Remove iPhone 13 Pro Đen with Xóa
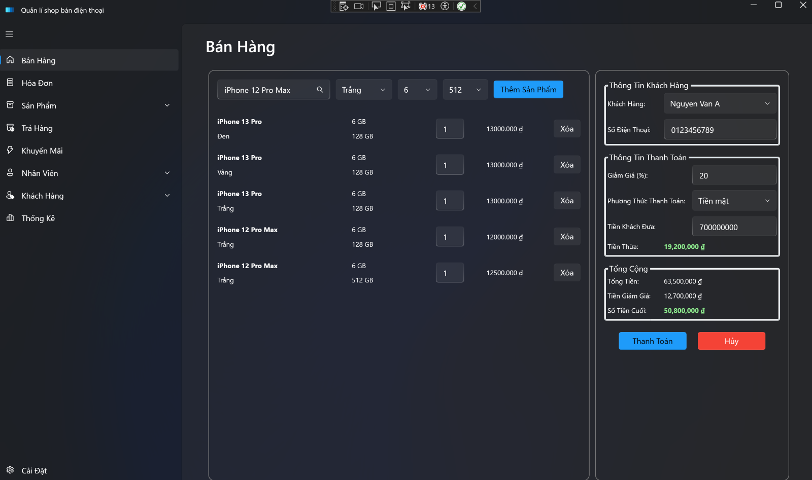Viewport: 812px width, 480px height. (x=567, y=129)
